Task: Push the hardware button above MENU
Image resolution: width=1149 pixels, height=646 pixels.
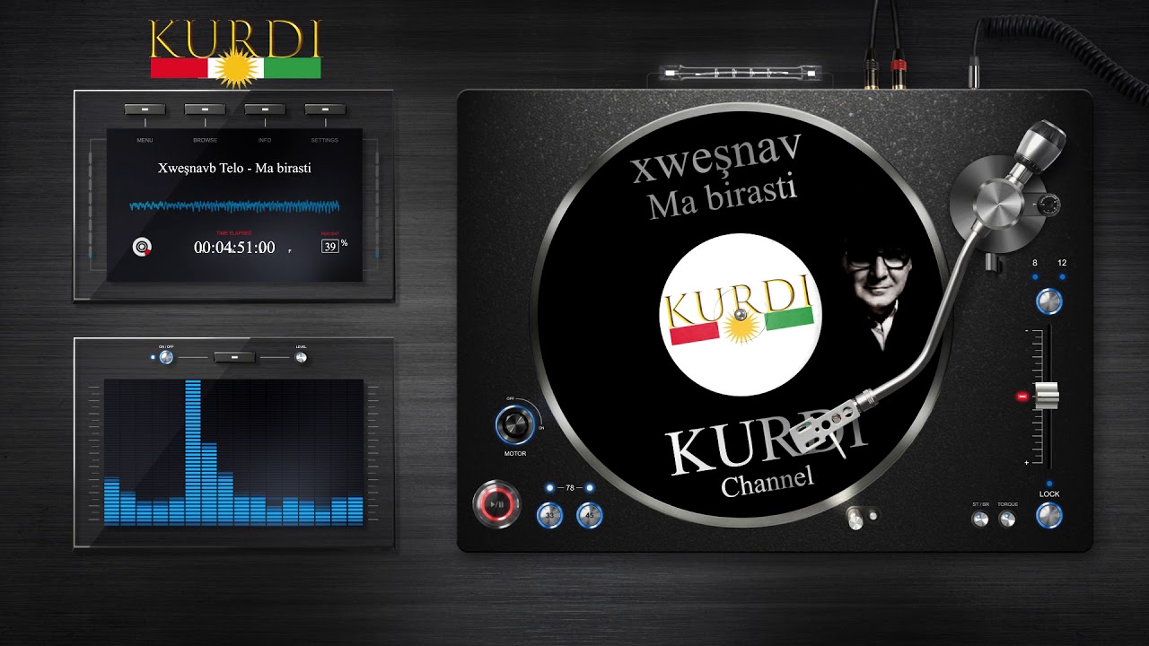Action: point(145,109)
